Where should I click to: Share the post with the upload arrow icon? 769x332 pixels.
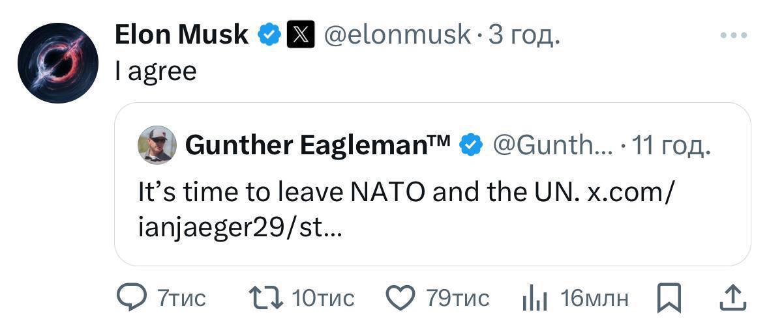(731, 298)
